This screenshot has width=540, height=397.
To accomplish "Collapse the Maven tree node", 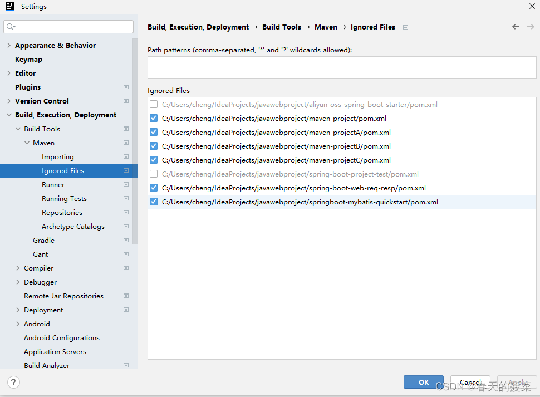I will point(27,143).
